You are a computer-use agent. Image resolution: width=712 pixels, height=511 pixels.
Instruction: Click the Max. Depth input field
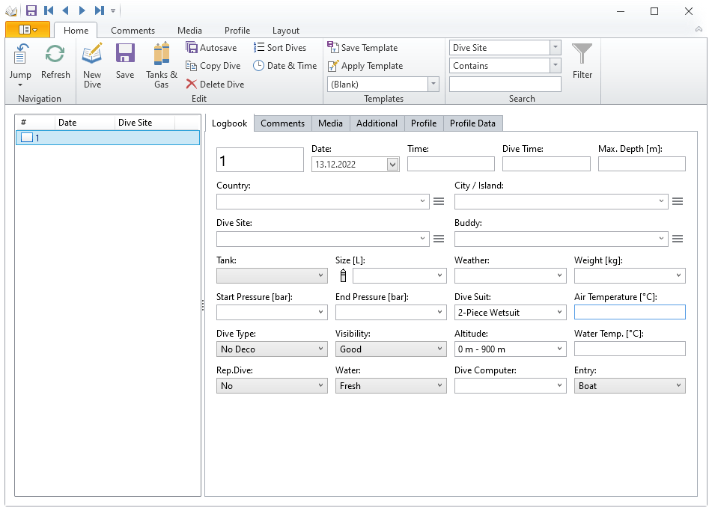click(x=642, y=165)
